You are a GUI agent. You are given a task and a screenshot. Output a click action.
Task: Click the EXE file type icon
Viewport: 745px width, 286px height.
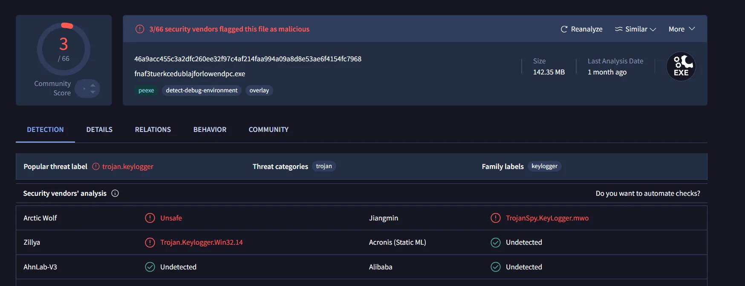click(x=681, y=67)
